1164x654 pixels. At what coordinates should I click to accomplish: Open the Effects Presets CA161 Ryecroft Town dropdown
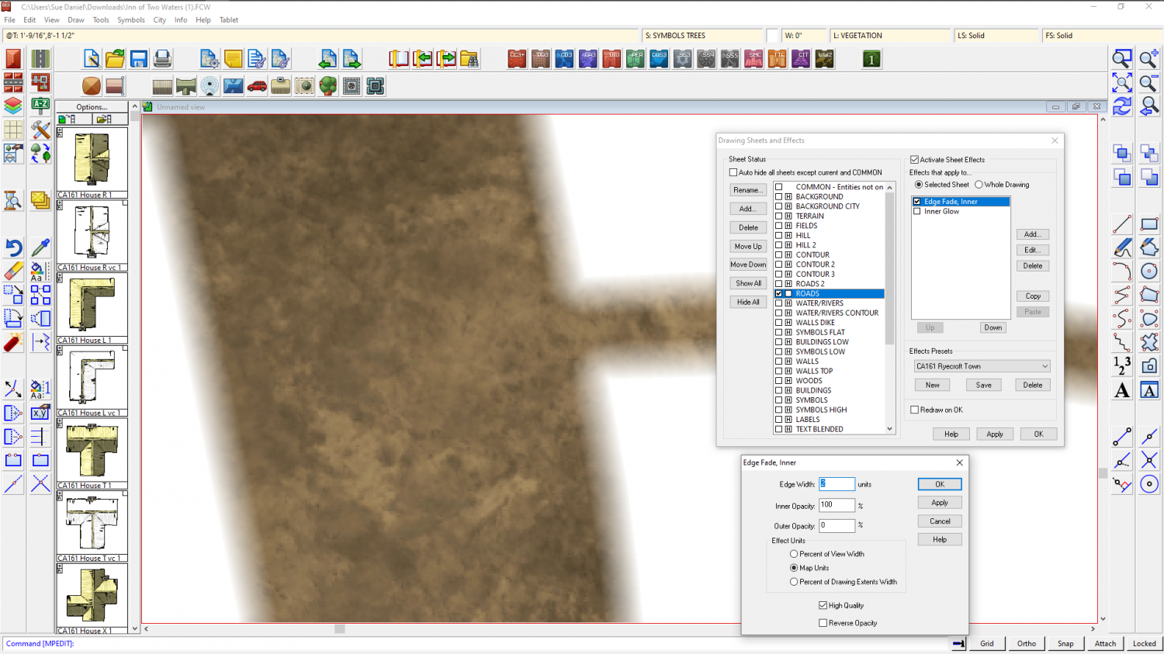982,366
